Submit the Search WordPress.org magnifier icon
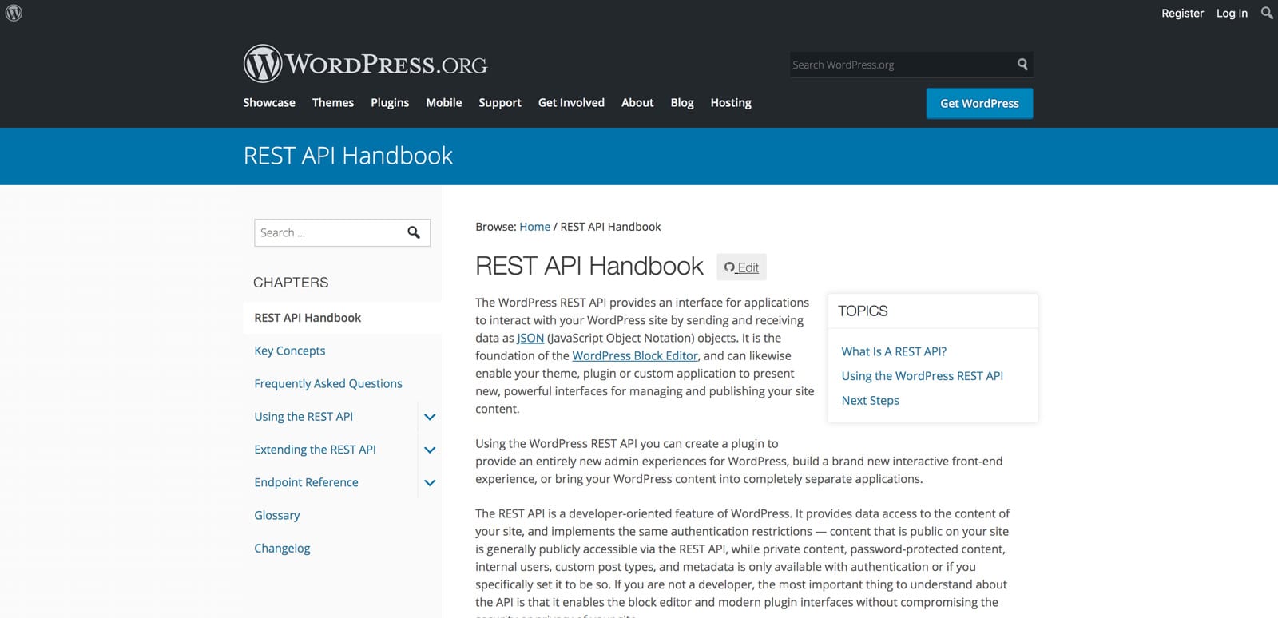 click(1022, 65)
